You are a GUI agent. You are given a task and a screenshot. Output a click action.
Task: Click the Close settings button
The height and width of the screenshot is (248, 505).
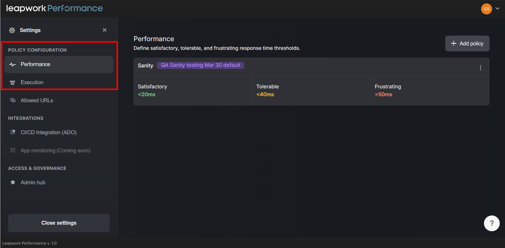pyautogui.click(x=59, y=223)
